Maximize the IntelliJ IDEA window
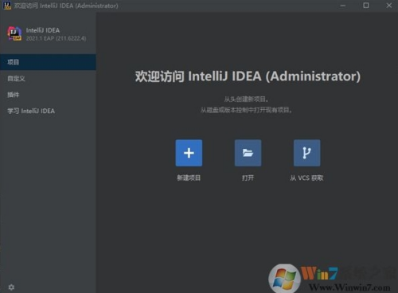This screenshot has width=398, height=293. click(366, 6)
